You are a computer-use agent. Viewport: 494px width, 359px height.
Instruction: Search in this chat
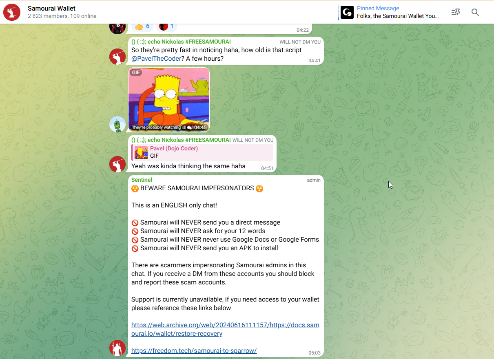coord(475,12)
